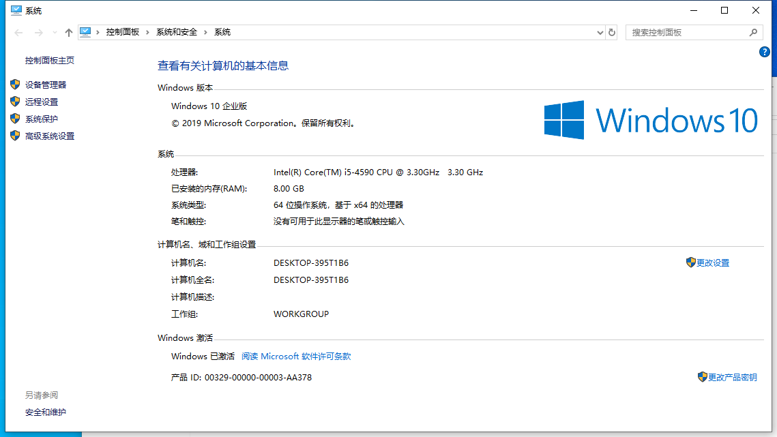
Task: Expand chevron before 控制面板 breadcrumb
Action: tap(98, 32)
